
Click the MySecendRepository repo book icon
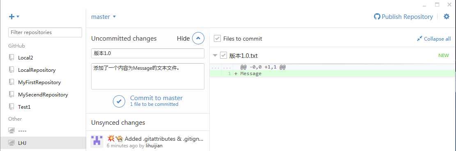pos(11,94)
